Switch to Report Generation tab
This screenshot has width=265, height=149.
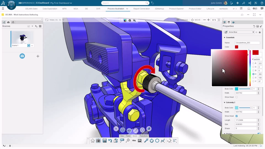click(141, 9)
